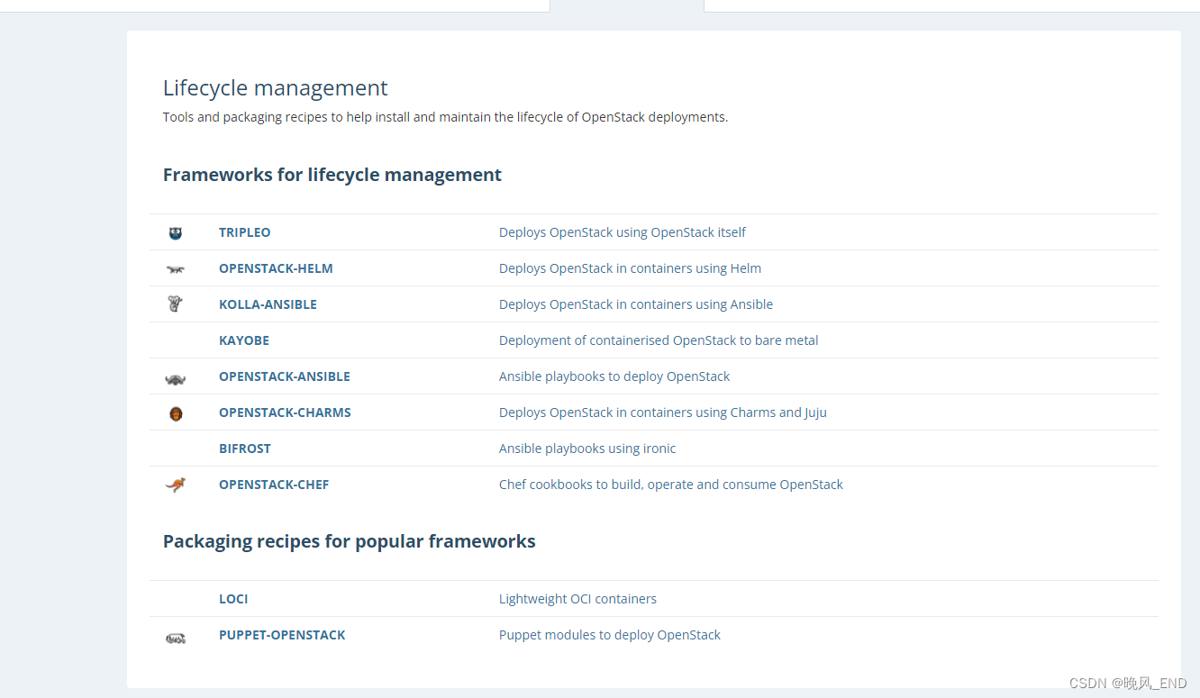Click 'Lightweight OCI containers' description
Screen dimensions: 1200x698
coord(577,599)
